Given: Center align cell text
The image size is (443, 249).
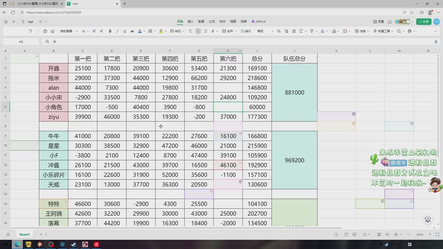Looking at the screenshot, I should coord(198,31).
